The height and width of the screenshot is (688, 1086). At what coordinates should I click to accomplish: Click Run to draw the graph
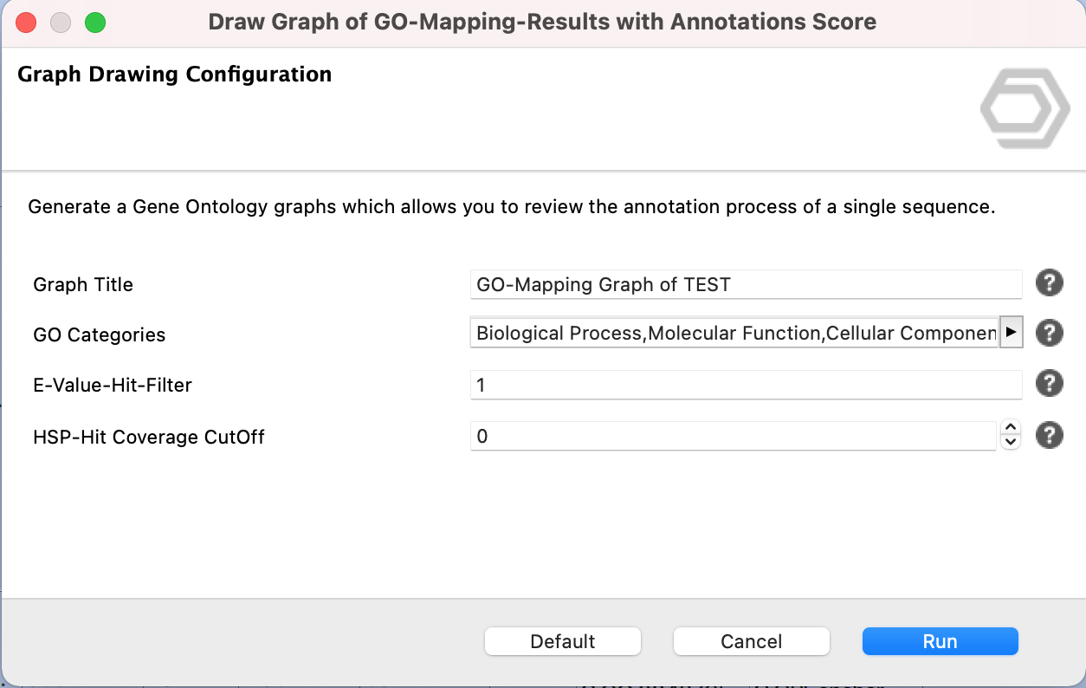[x=940, y=642]
